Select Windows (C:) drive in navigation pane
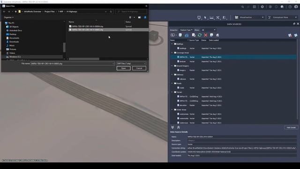The image size is (300, 169). click(15, 57)
